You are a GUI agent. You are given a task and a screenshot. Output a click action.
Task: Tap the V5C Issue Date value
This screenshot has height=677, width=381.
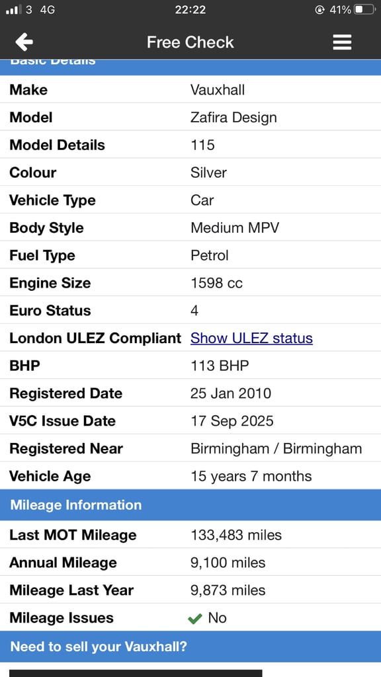pyautogui.click(x=232, y=421)
